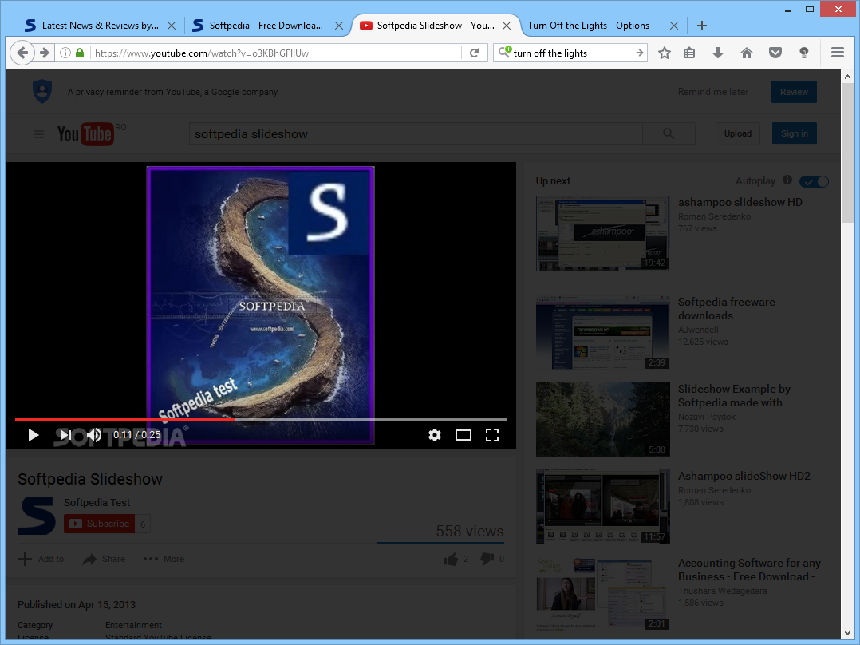
Task: Click the browser address bar
Action: [277, 53]
